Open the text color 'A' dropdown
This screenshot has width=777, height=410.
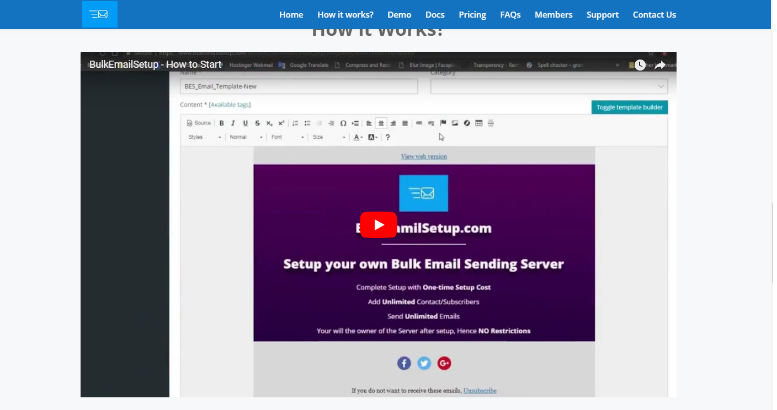(x=358, y=137)
